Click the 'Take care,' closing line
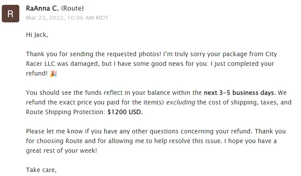Screen dimensions: 301x176 pyautogui.click(x=41, y=169)
